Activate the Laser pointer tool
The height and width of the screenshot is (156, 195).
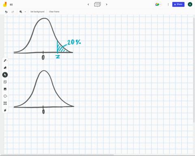coord(5,110)
